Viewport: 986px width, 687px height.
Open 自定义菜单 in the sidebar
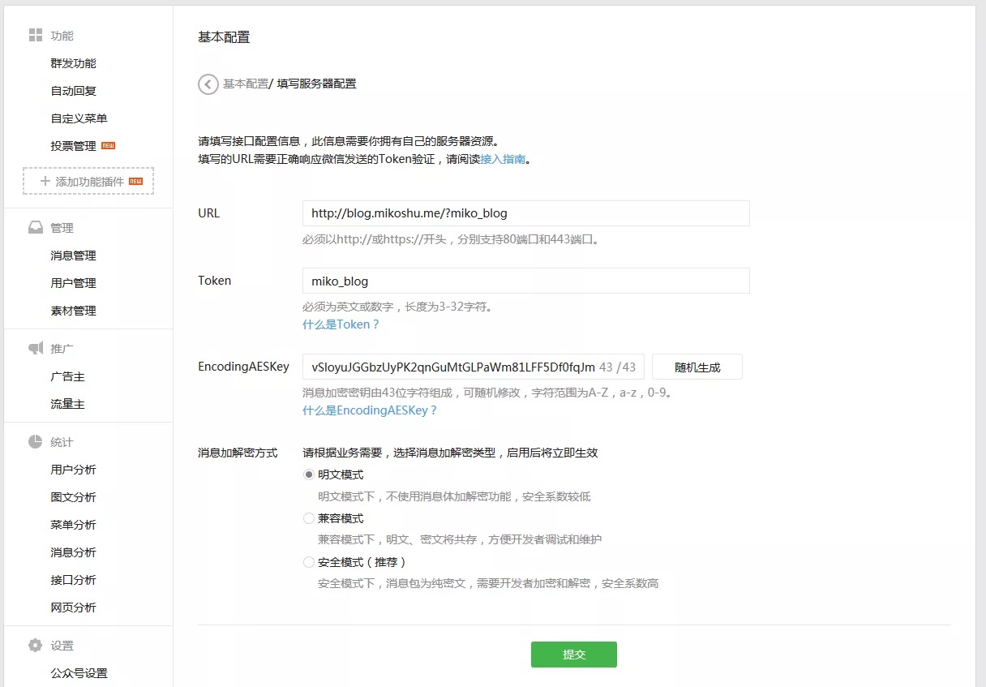pyautogui.click(x=79, y=118)
